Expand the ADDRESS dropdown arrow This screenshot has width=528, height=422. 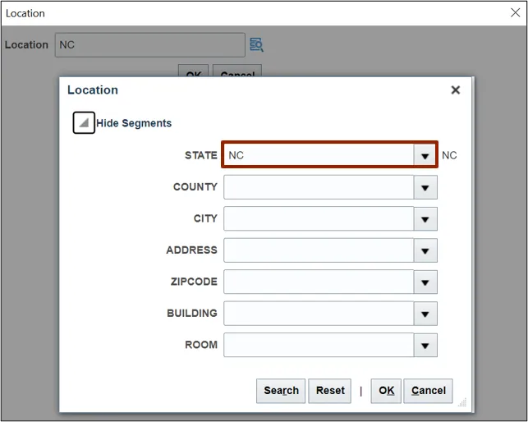tap(425, 250)
